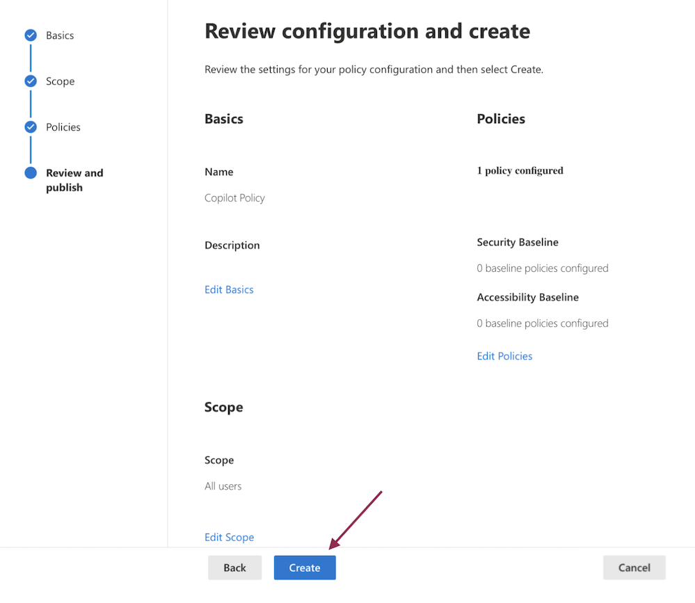Viewport: 695px width, 603px height.
Task: Click the Review and publish step circle
Action: [x=31, y=172]
